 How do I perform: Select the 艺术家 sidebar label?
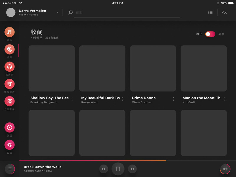tap(9, 75)
